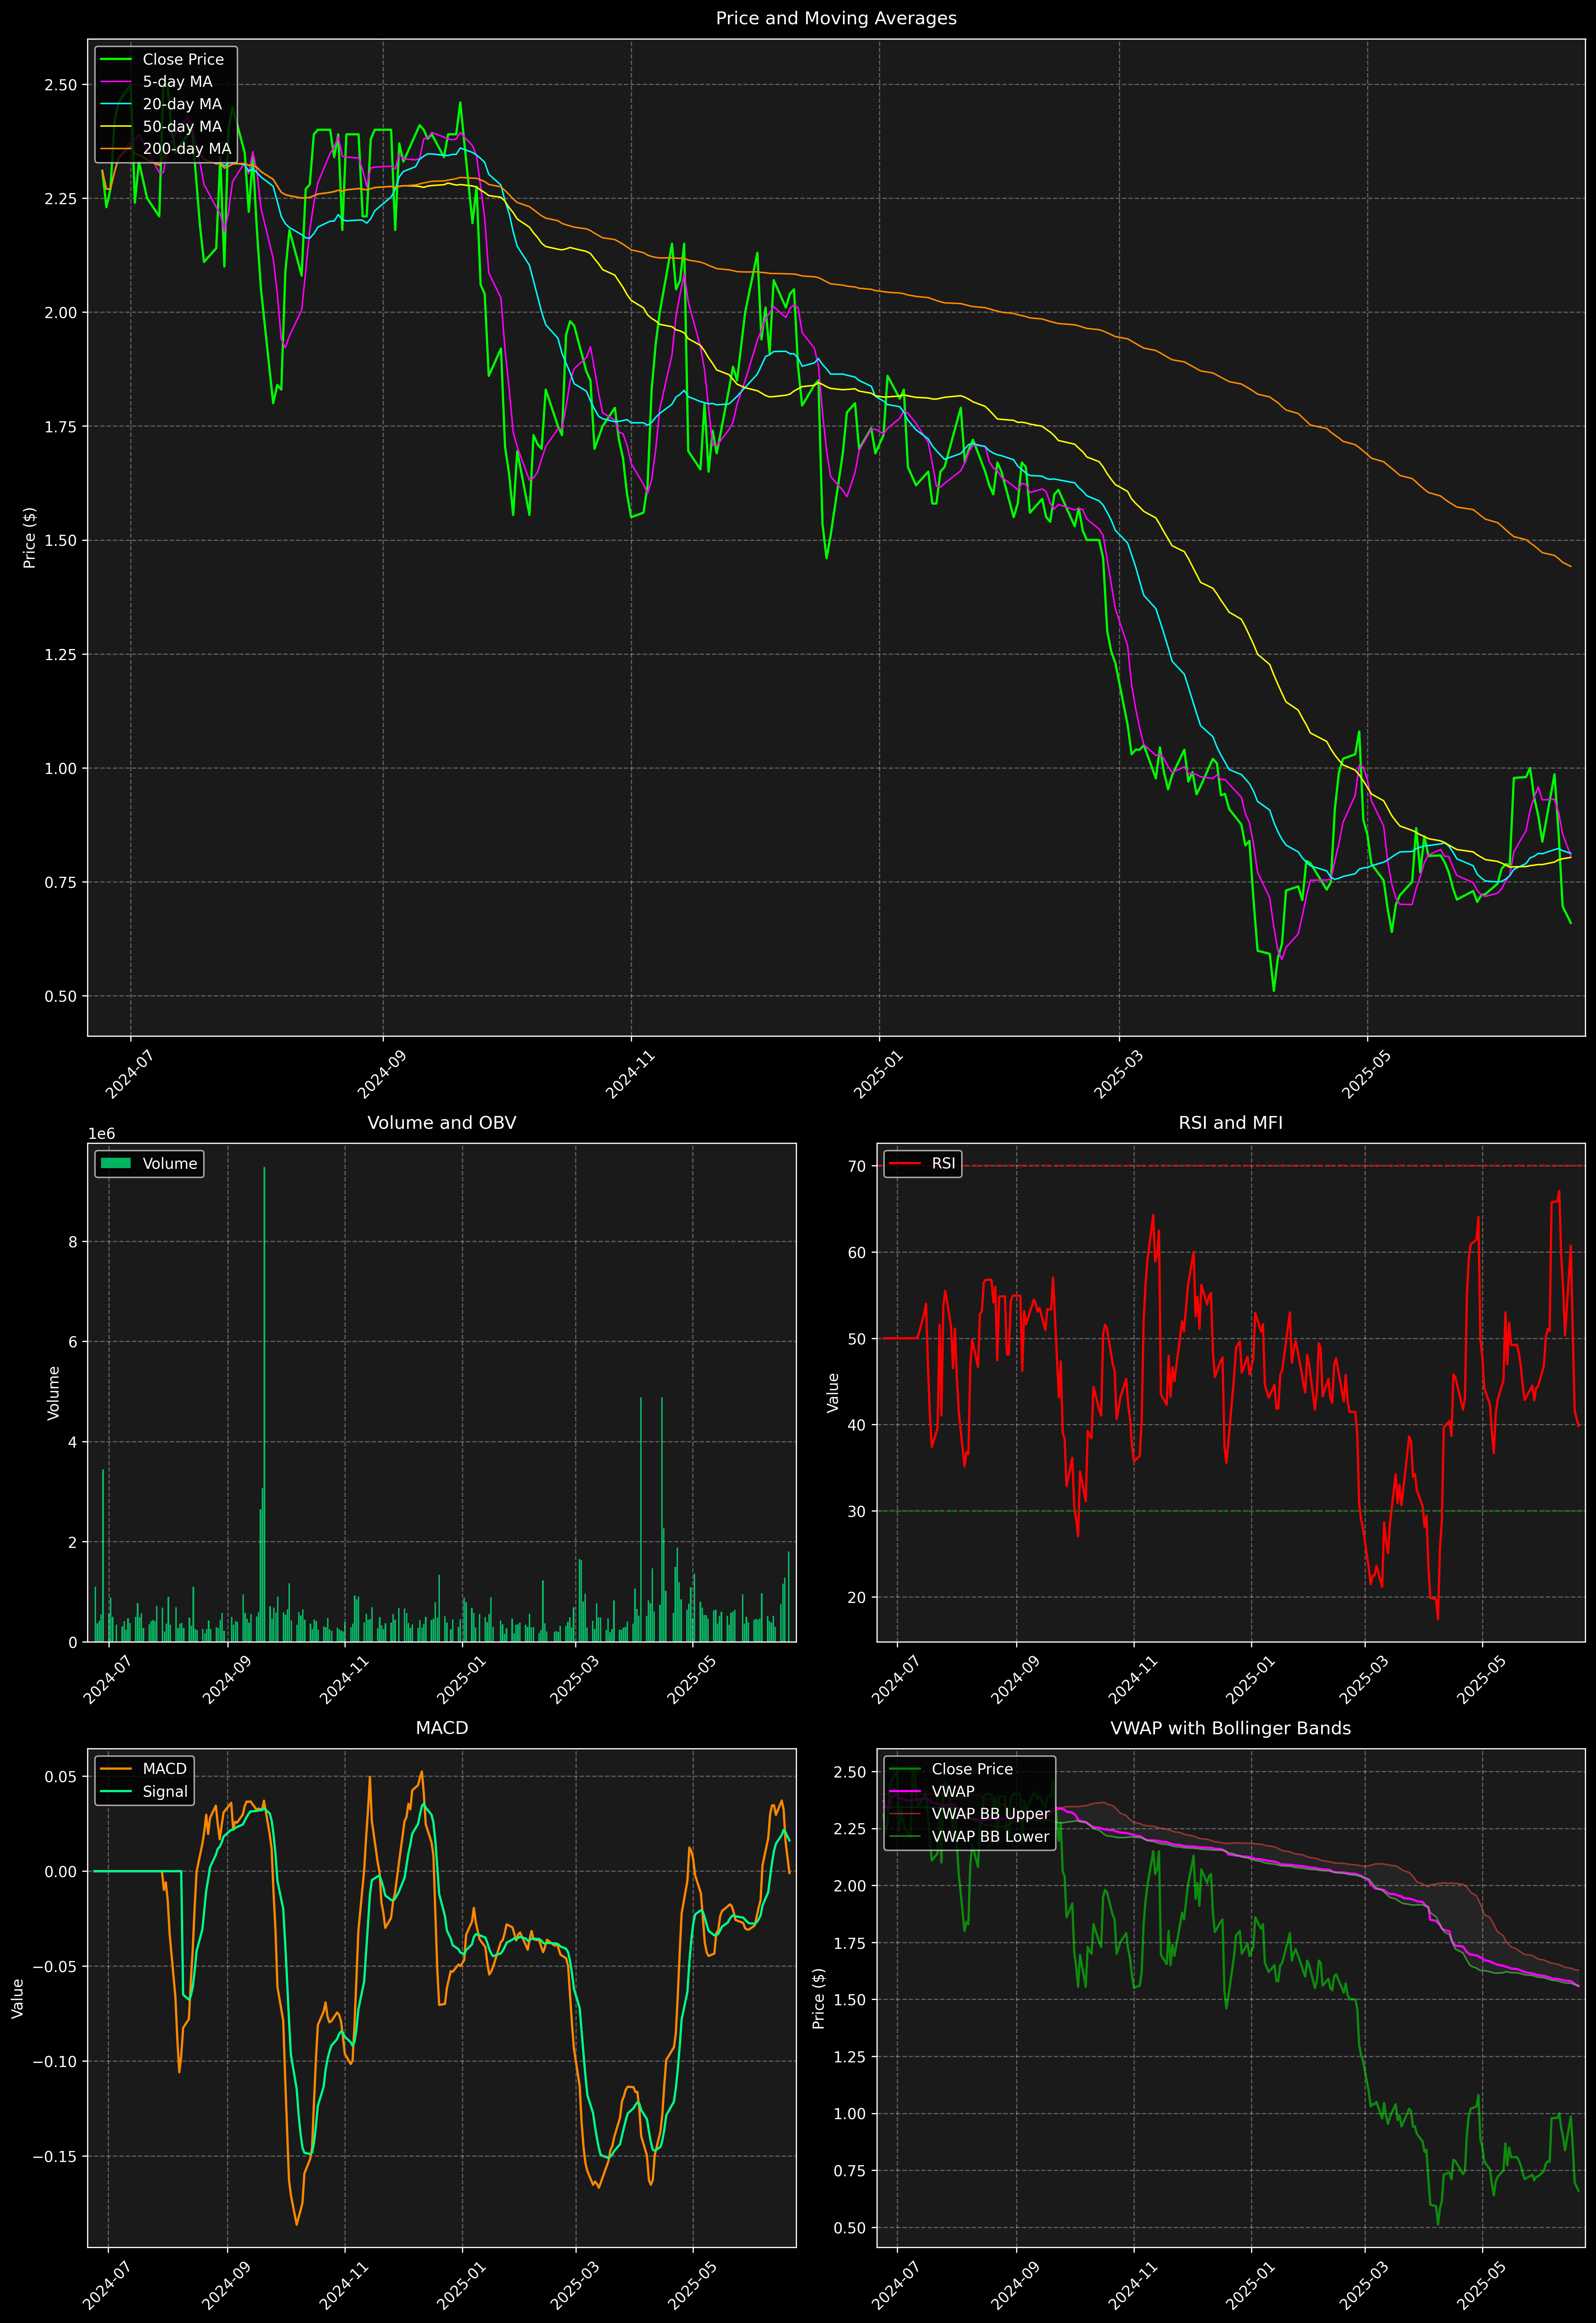Screen dimensions: 1596x2323
Task: Click the 50 tick on the RSI axis
Action: [x=857, y=1338]
